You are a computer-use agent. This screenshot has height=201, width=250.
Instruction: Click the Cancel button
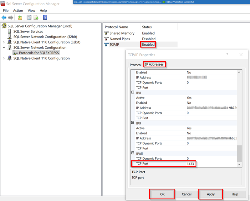click(x=186, y=194)
